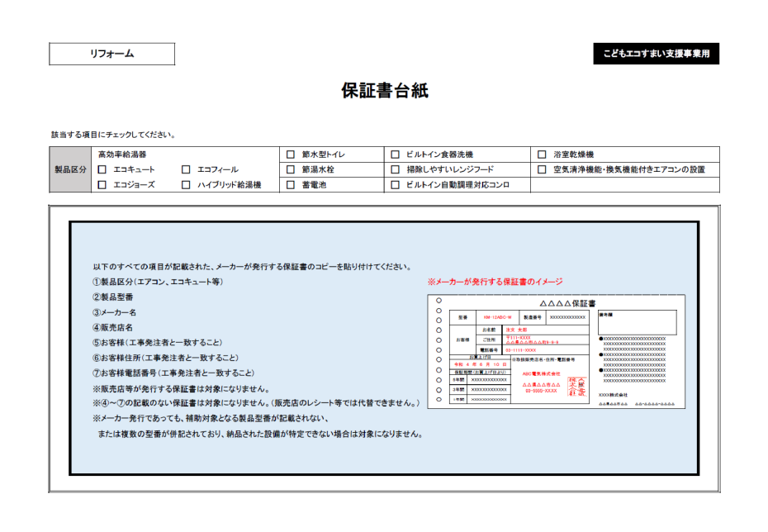Click the 保証書台紙 title
Viewport: 768px width, 532px height.
coord(385,91)
